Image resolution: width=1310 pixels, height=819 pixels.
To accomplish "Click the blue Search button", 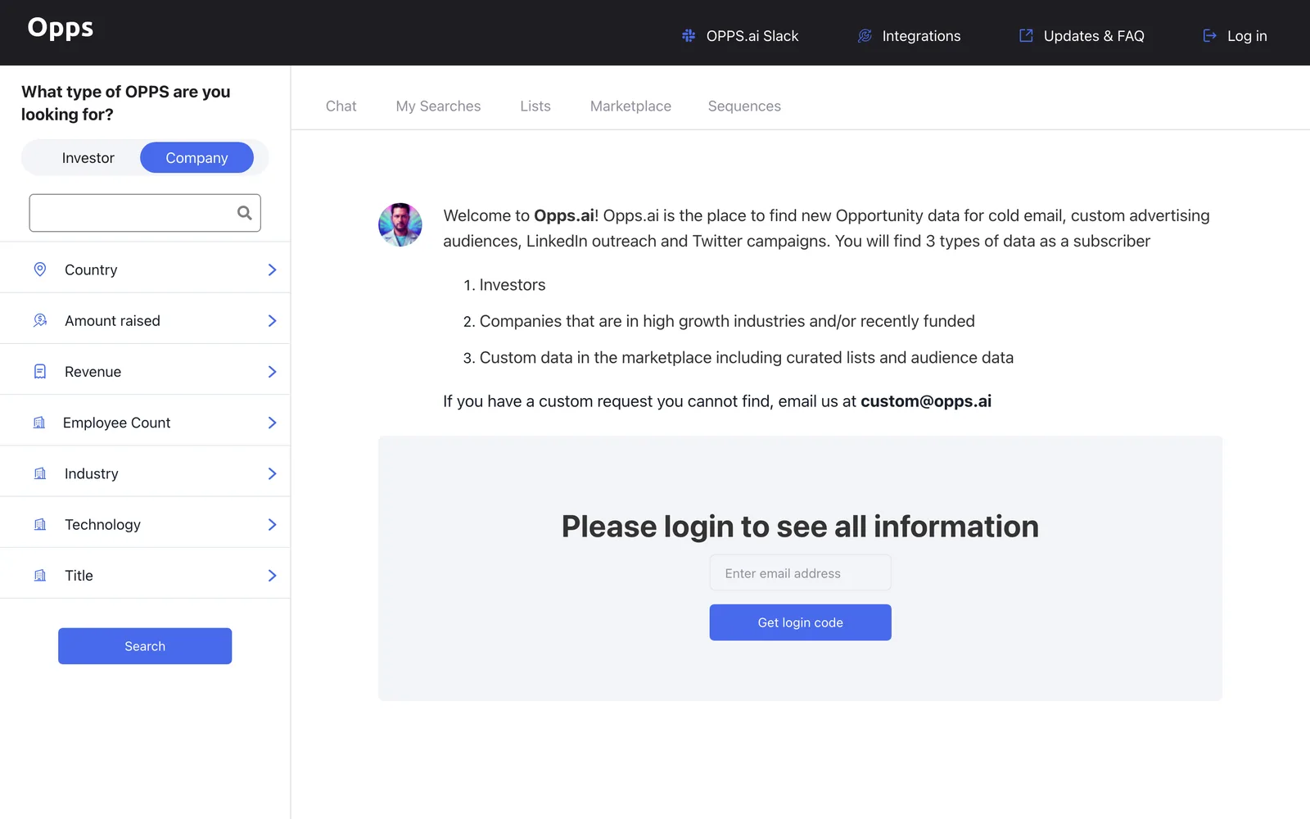I will (145, 646).
